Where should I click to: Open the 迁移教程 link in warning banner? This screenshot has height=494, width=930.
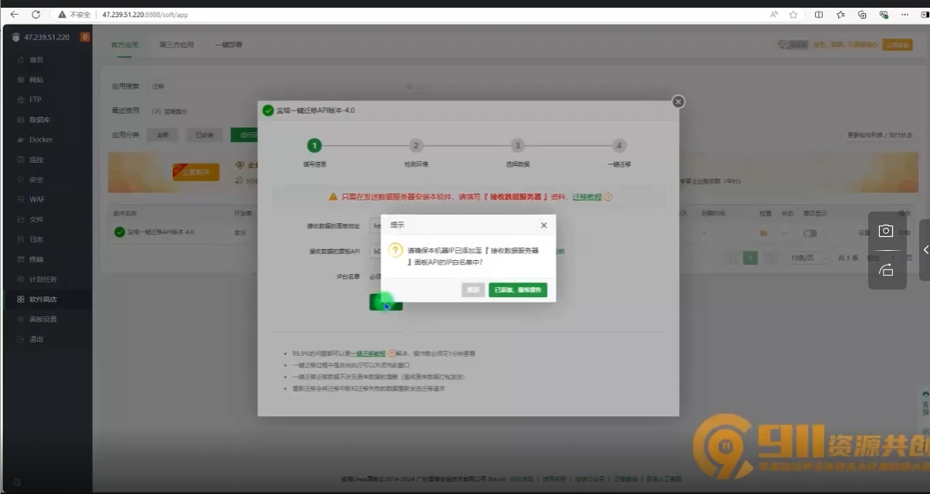pyautogui.click(x=586, y=197)
